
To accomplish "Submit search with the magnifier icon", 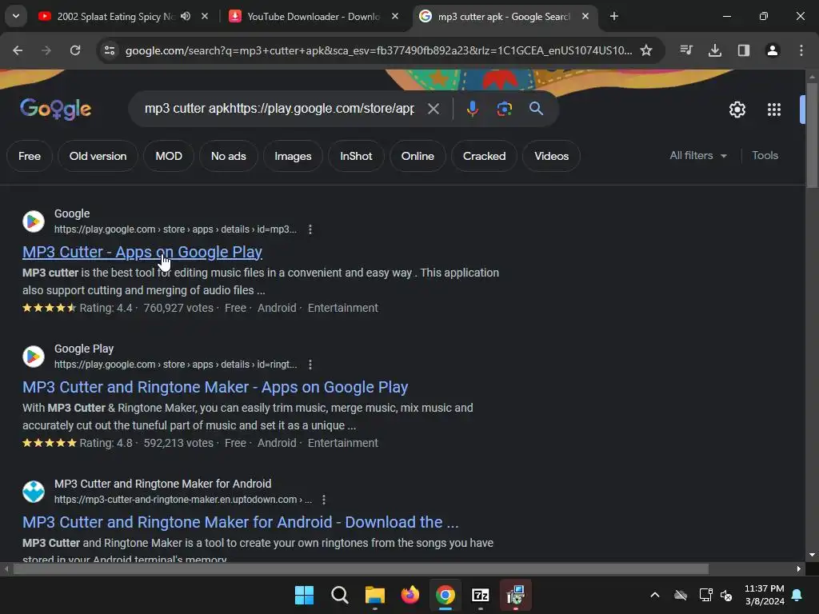I will pos(536,109).
